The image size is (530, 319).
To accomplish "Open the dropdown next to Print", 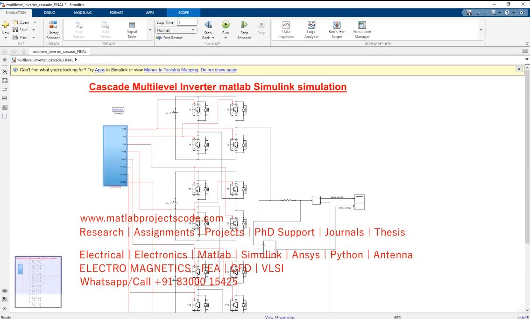I will (34, 37).
